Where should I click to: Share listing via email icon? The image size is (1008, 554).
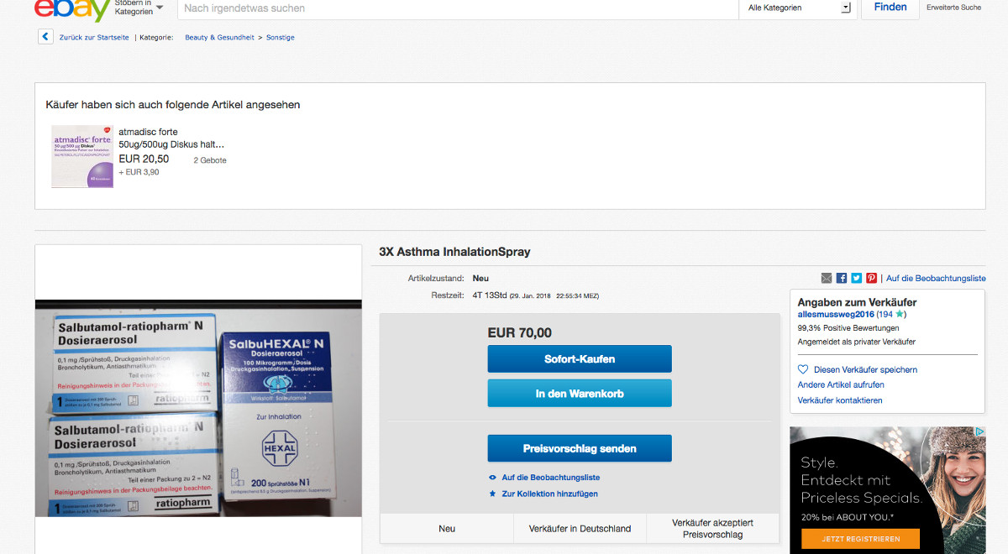coord(827,279)
